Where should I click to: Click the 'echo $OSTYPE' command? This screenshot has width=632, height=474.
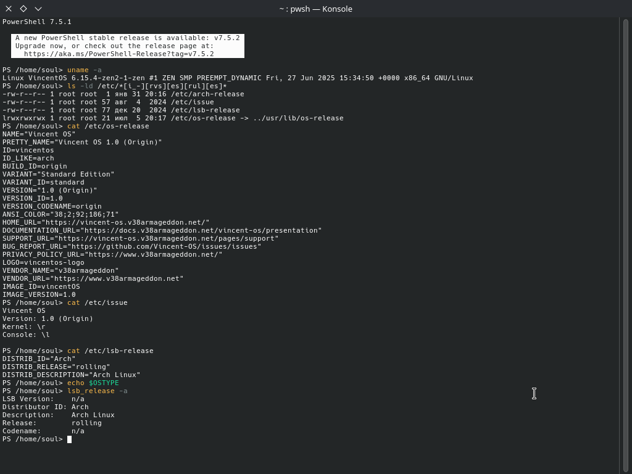(x=93, y=383)
